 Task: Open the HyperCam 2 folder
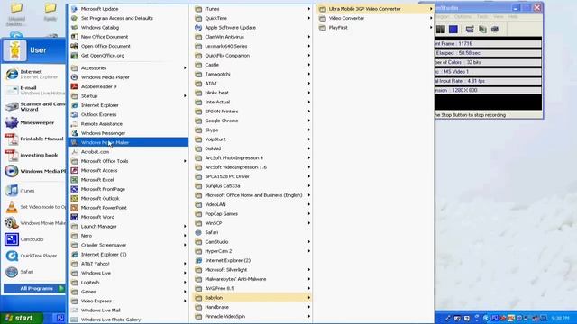[x=252, y=251]
